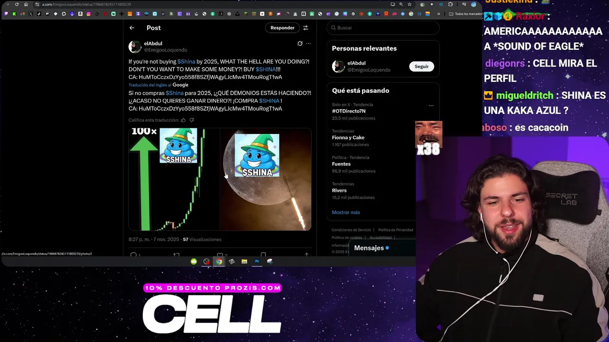Image resolution: width=609 pixels, height=342 pixels.
Task: Rate the translation with thumbs up
Action: click(183, 120)
